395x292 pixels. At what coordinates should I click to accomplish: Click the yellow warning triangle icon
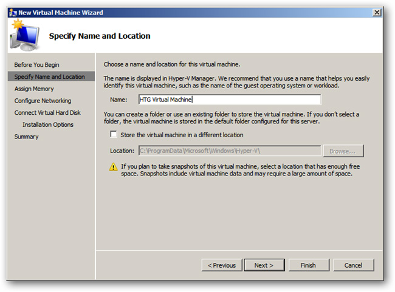[x=113, y=167]
